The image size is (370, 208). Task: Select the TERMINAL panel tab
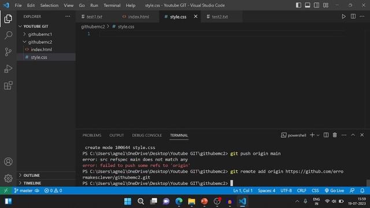[x=179, y=135]
